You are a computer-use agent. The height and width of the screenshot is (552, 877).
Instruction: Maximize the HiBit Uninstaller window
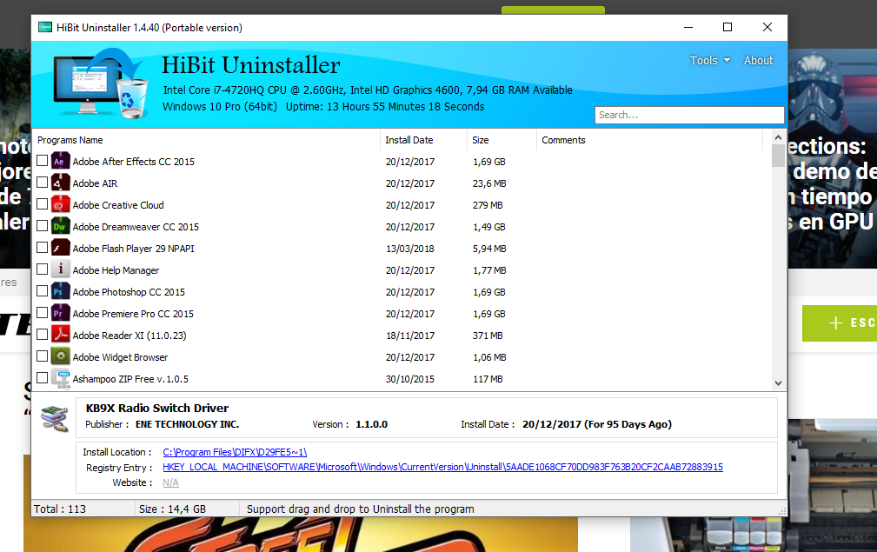coord(728,28)
